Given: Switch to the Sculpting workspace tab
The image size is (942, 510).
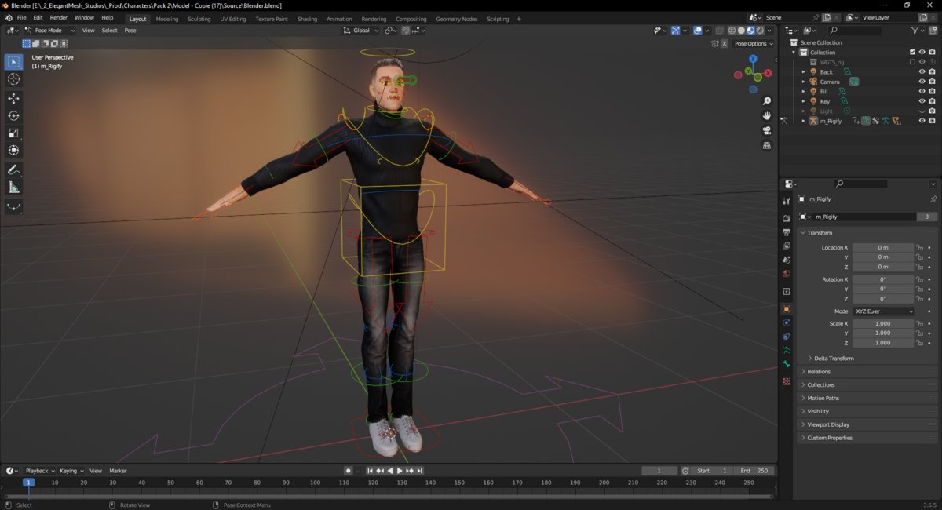Looking at the screenshot, I should (199, 19).
